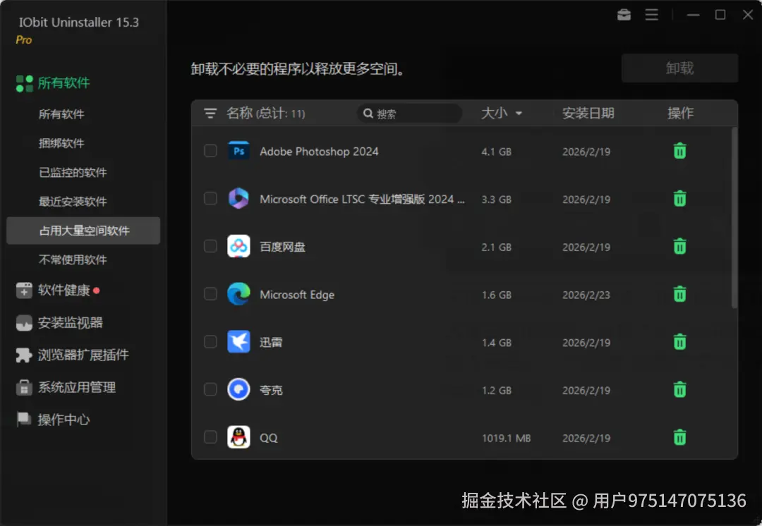This screenshot has width=762, height=526.
Task: Click the magnifier icon in search box
Action: (368, 114)
